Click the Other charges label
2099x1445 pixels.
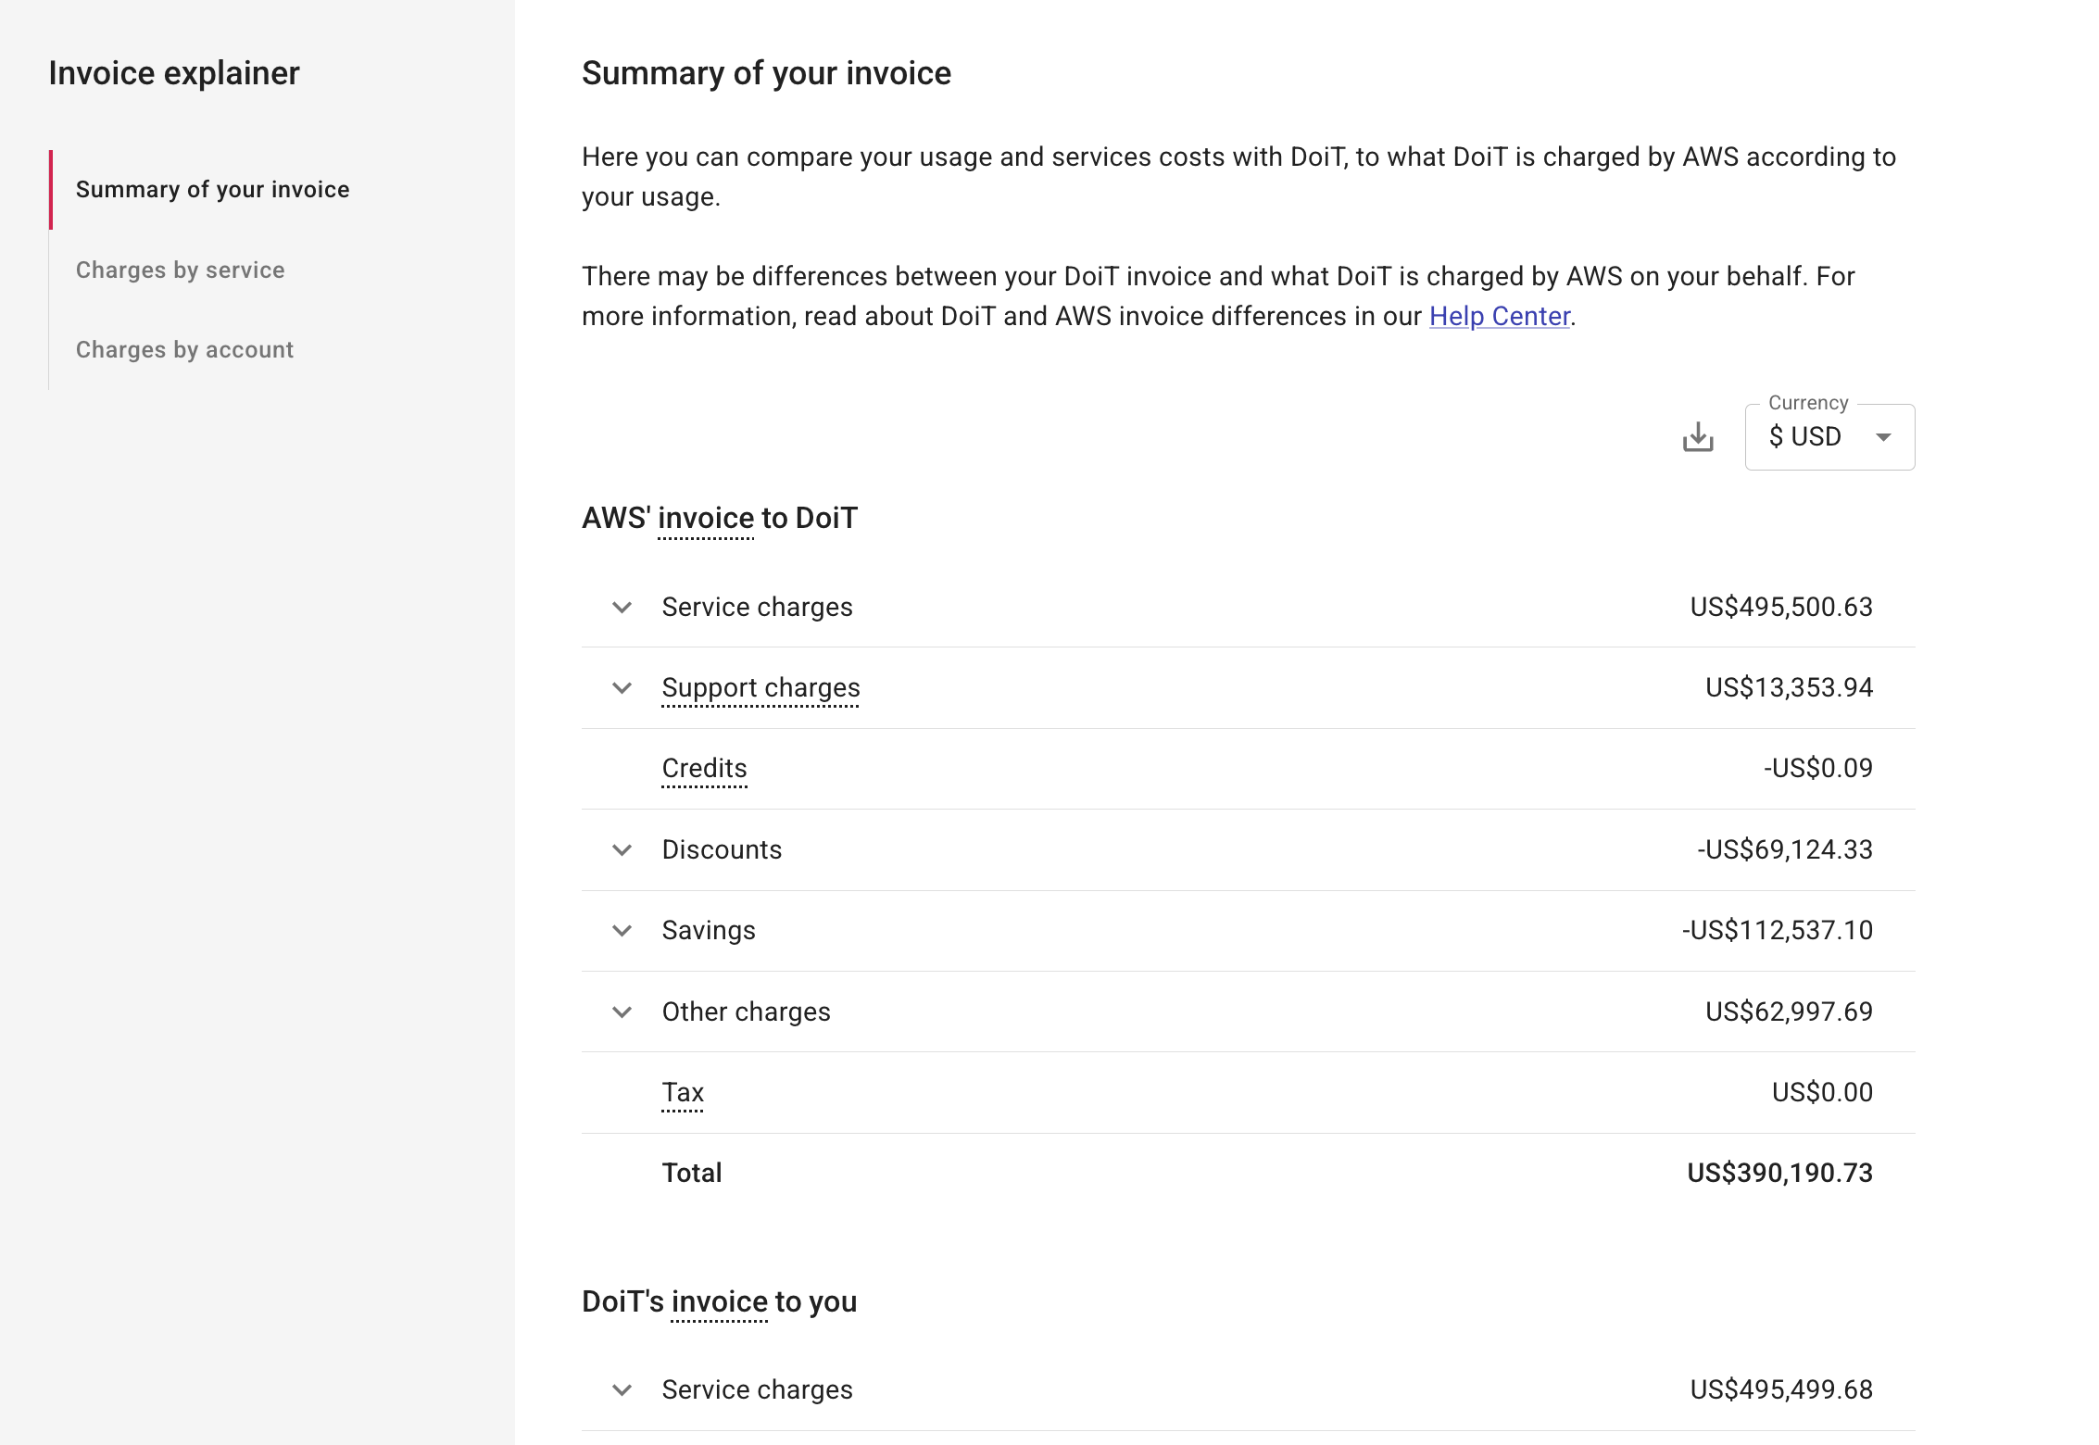click(746, 1012)
